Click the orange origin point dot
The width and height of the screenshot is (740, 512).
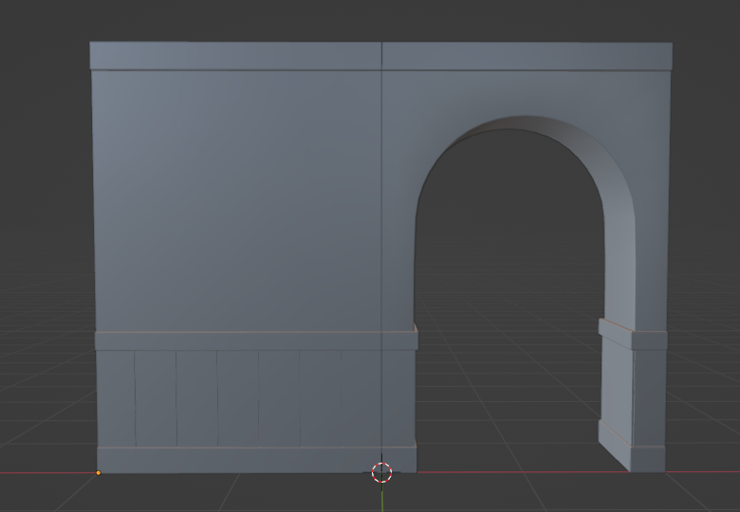(98, 472)
